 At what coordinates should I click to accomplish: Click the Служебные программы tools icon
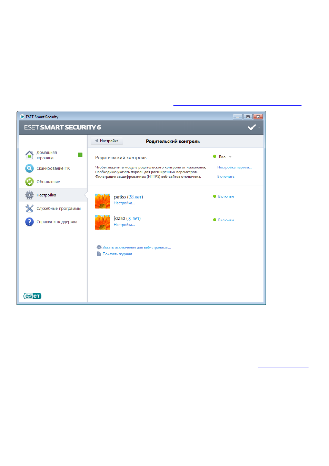tap(29, 208)
